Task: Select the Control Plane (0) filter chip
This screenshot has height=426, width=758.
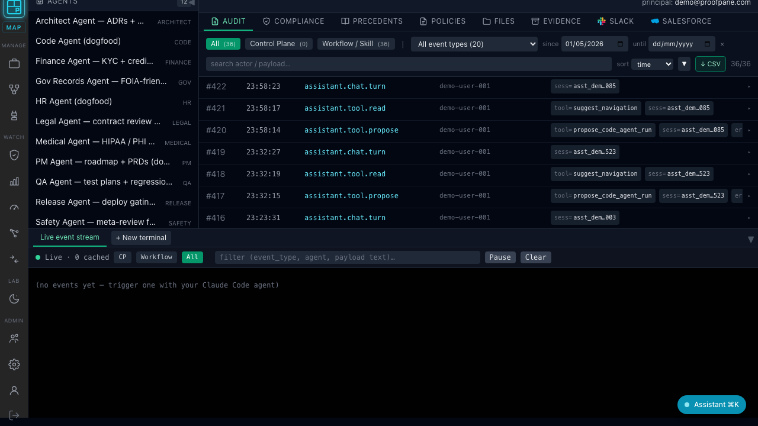Action: [279, 44]
